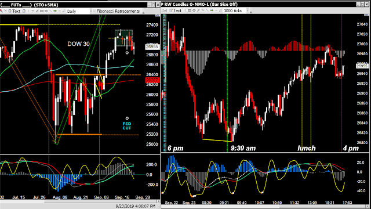Select the Text tool in FUTs chart toolbar
The height and width of the screenshot is (209, 371).
14,11
